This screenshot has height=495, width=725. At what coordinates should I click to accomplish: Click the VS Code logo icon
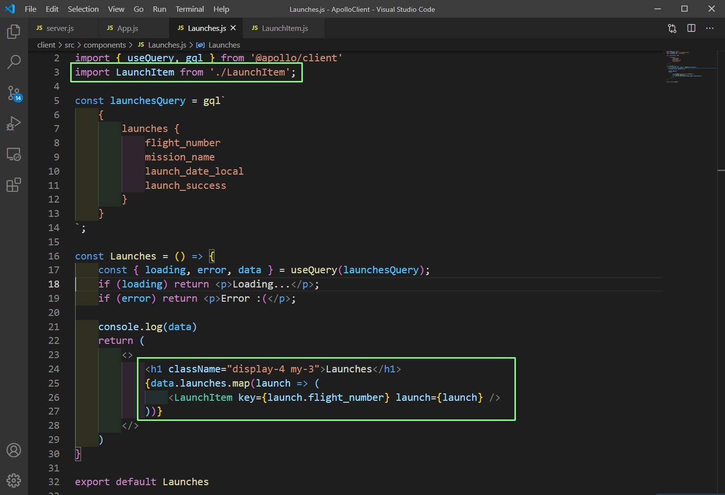click(10, 9)
